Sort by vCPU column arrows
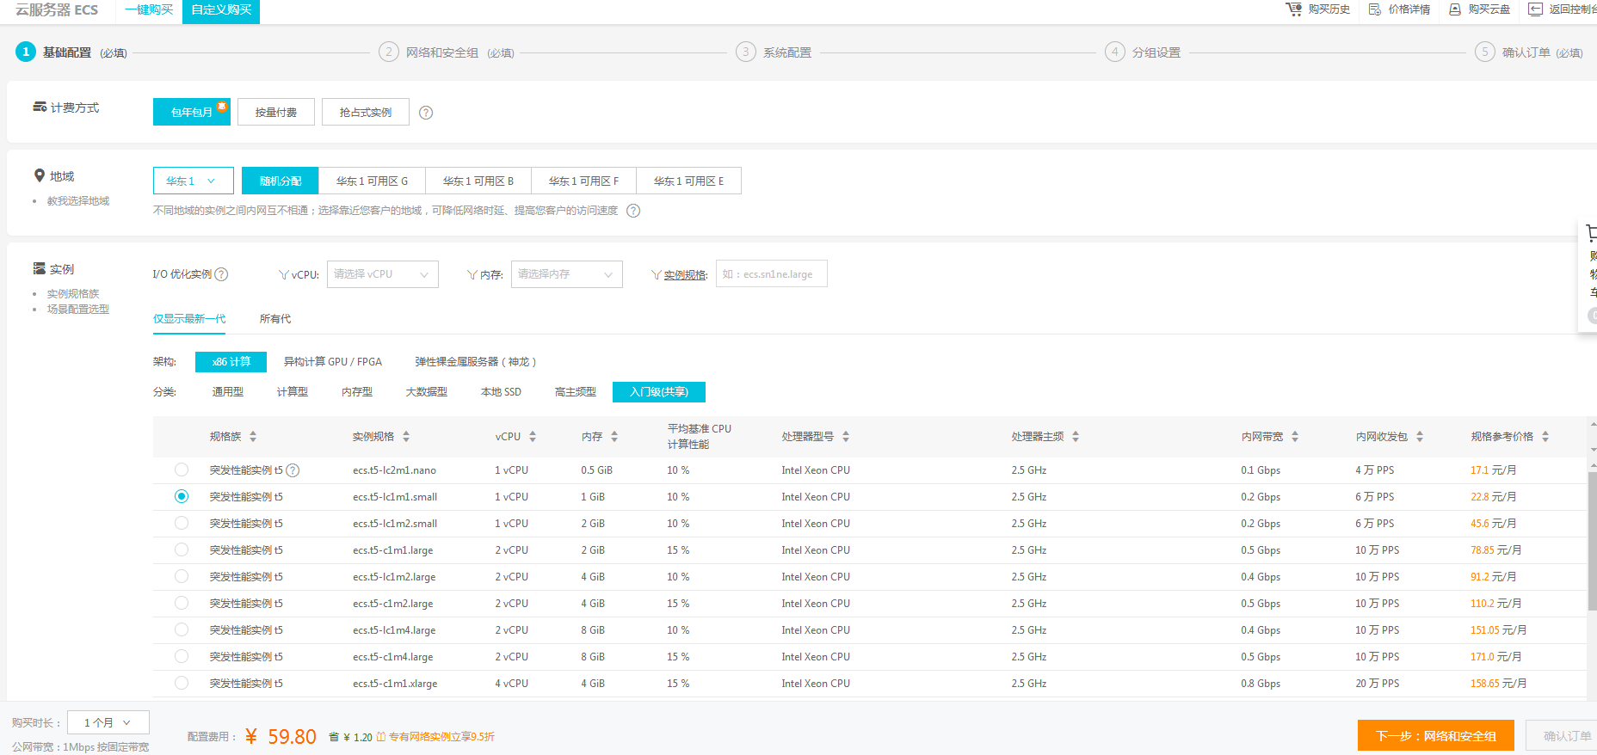 [533, 437]
